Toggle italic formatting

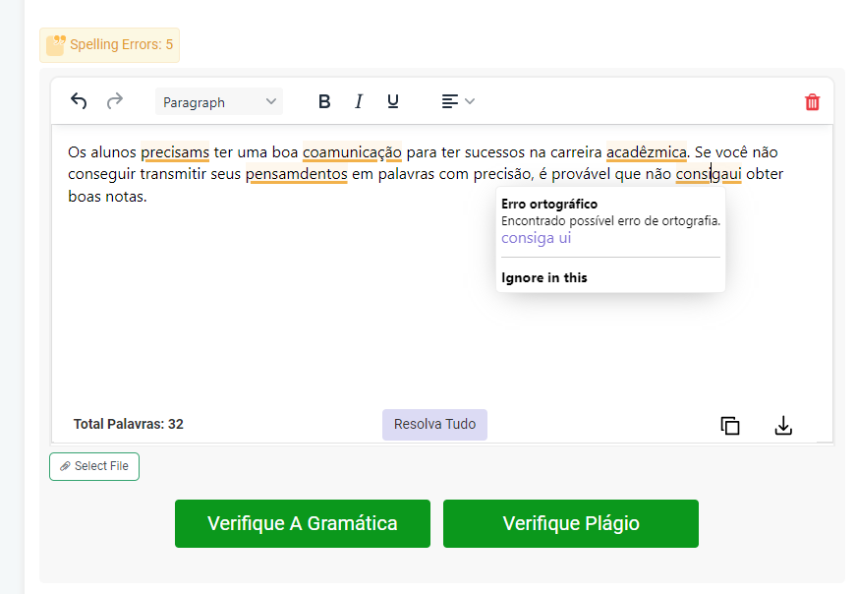click(x=359, y=101)
